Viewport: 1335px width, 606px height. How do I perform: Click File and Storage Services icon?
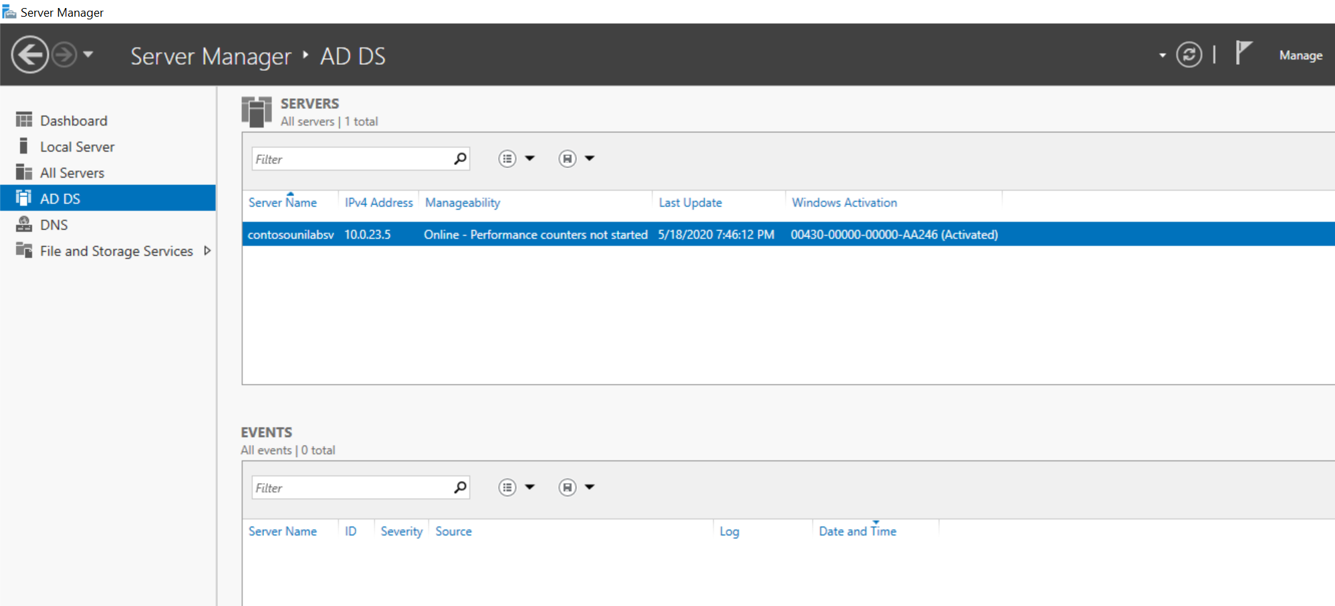click(x=24, y=250)
